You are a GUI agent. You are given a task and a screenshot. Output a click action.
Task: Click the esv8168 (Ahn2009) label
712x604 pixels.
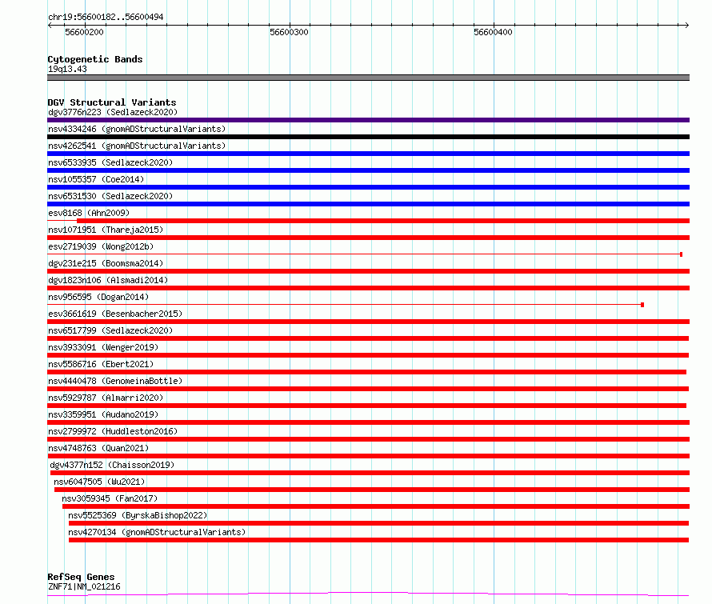click(x=89, y=213)
